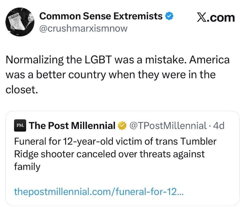Open the thepostmillennial.com article link
The height and width of the screenshot is (207, 245).
point(99,192)
